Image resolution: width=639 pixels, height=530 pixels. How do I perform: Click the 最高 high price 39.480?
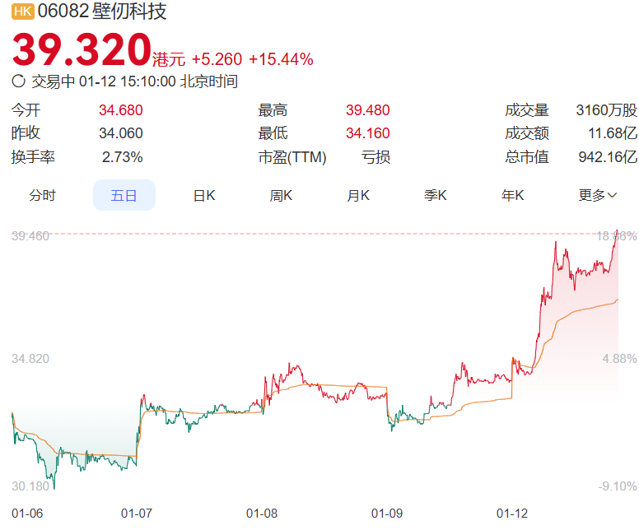pyautogui.click(x=368, y=110)
